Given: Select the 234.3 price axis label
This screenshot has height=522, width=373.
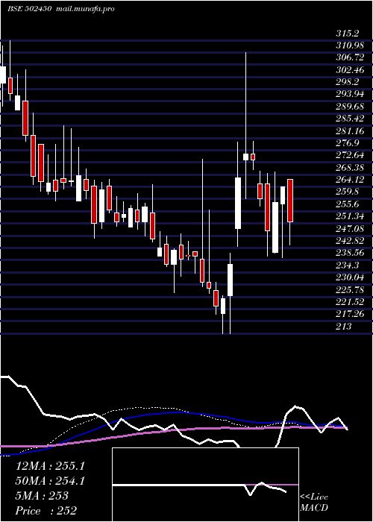Looking at the screenshot, I should [x=347, y=265].
